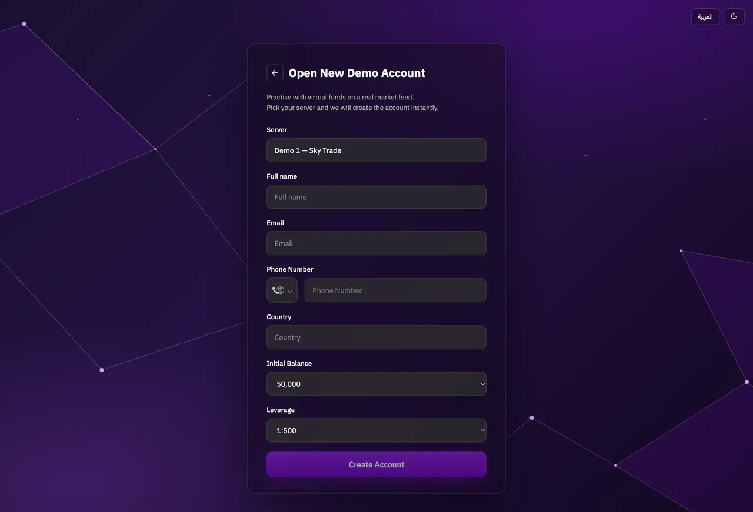This screenshot has width=753, height=512.
Task: Click the Leverage label
Action: point(281,410)
